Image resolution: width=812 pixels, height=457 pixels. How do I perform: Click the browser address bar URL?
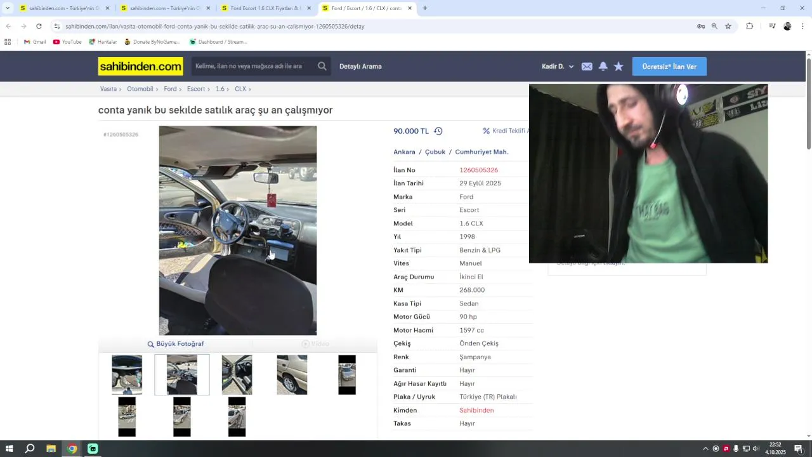pyautogui.click(x=215, y=26)
